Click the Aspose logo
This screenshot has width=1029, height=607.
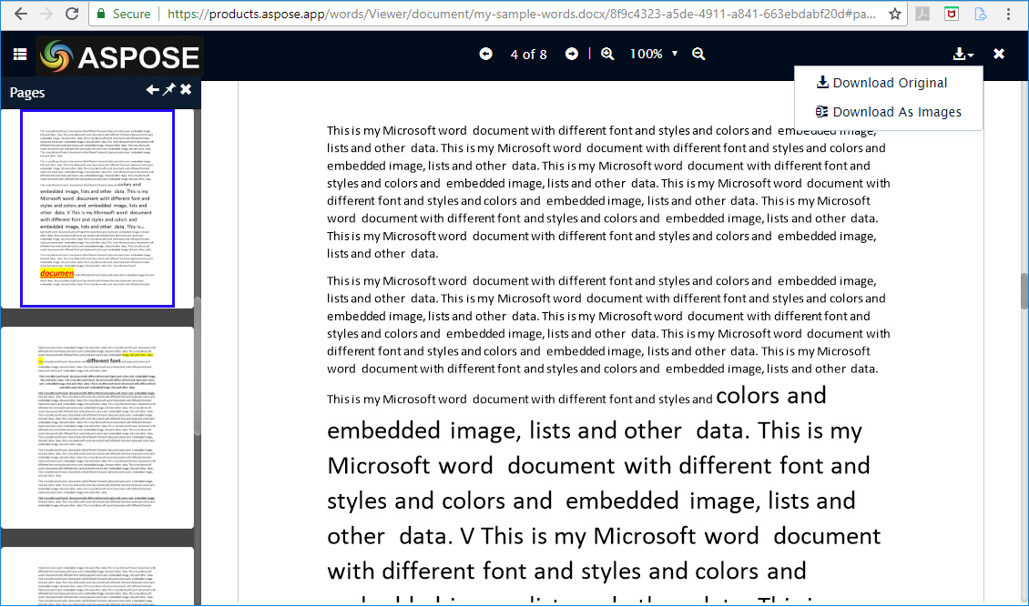[x=119, y=56]
